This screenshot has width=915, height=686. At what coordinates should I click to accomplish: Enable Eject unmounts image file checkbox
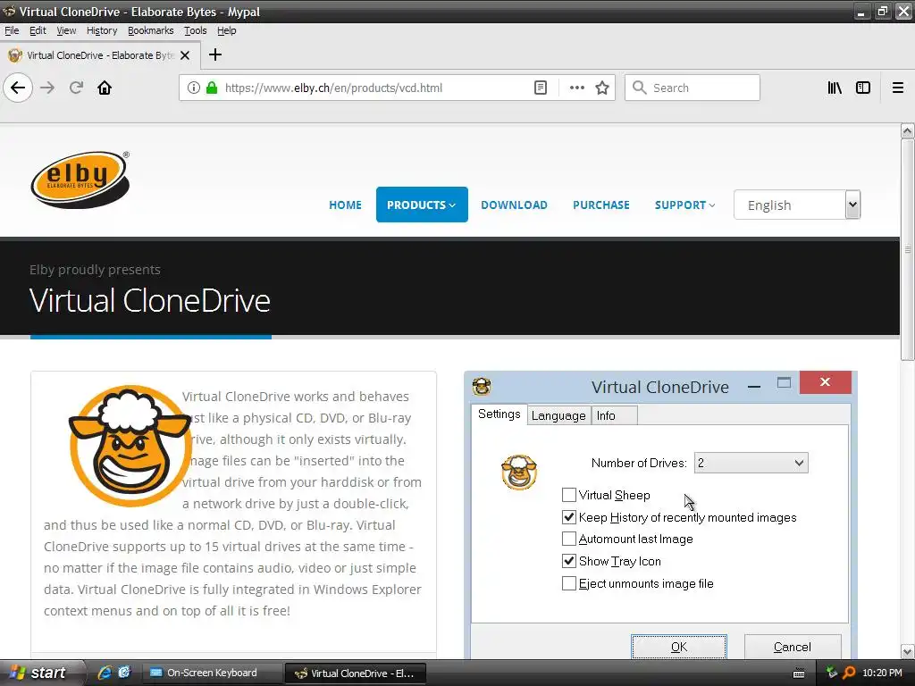(569, 583)
